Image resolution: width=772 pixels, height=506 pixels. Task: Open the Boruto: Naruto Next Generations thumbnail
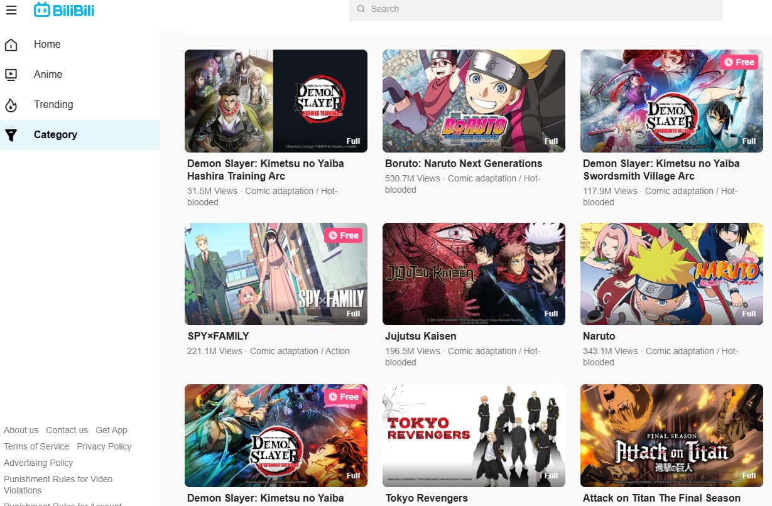pos(474,101)
